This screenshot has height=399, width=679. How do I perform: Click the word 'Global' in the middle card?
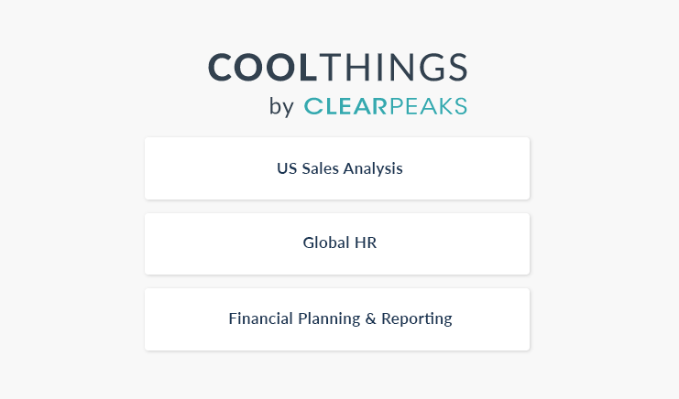pos(326,243)
